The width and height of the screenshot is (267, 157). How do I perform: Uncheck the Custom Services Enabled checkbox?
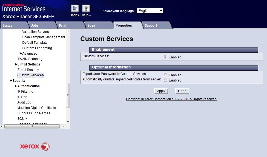click(x=165, y=57)
